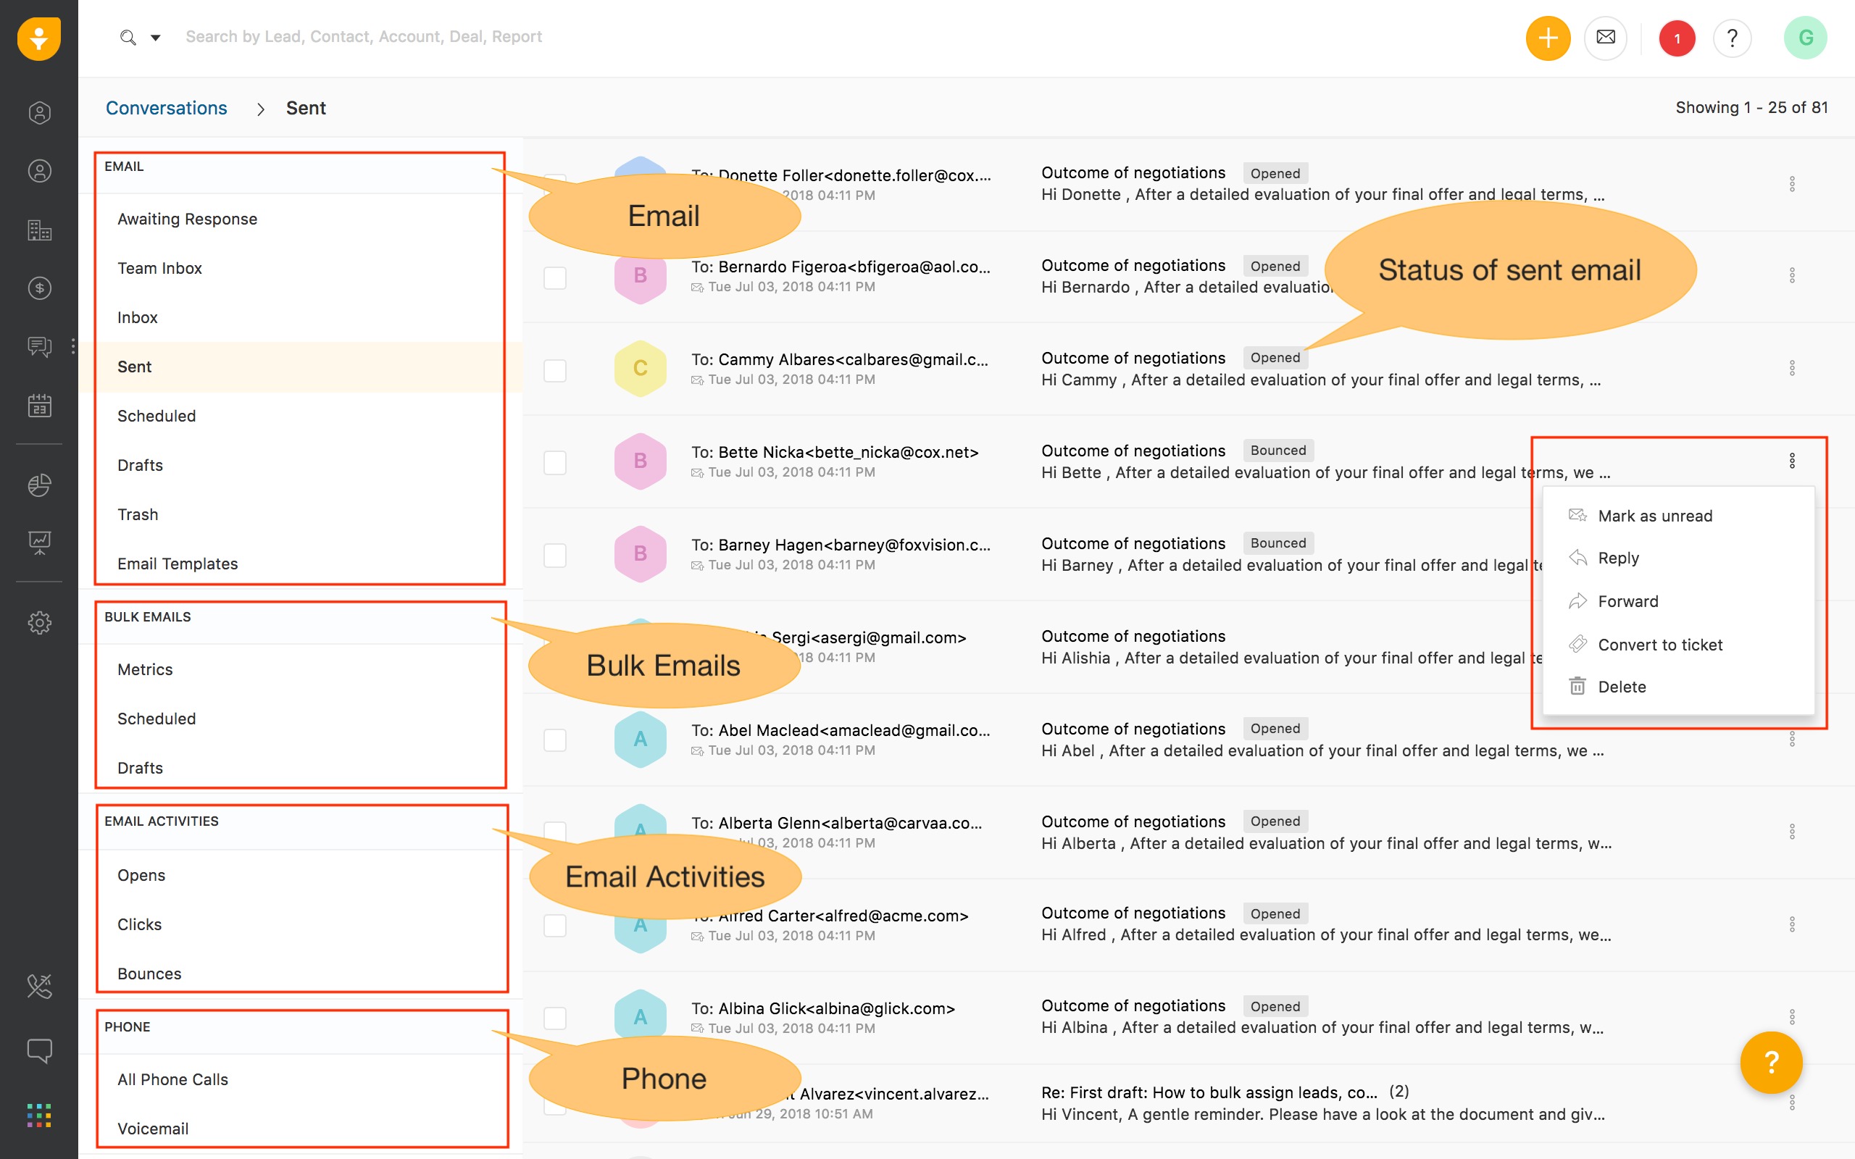1855x1159 pixels.
Task: Open the calendar icon in sidebar
Action: (x=39, y=406)
